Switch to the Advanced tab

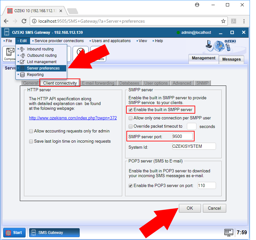click(x=182, y=83)
